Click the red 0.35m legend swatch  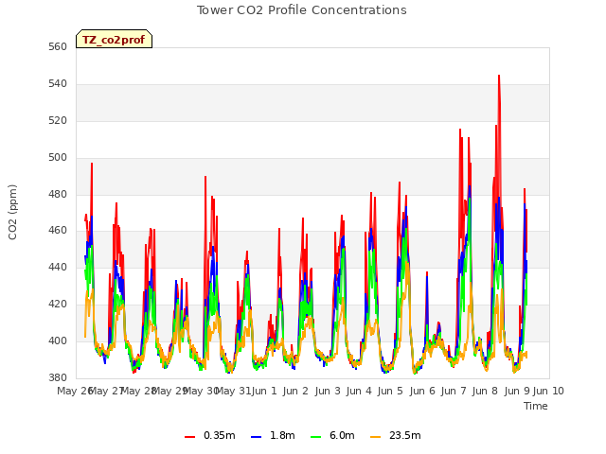(x=189, y=437)
